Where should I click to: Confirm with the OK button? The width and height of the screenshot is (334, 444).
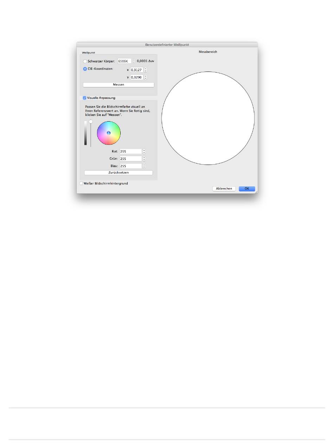(x=247, y=189)
